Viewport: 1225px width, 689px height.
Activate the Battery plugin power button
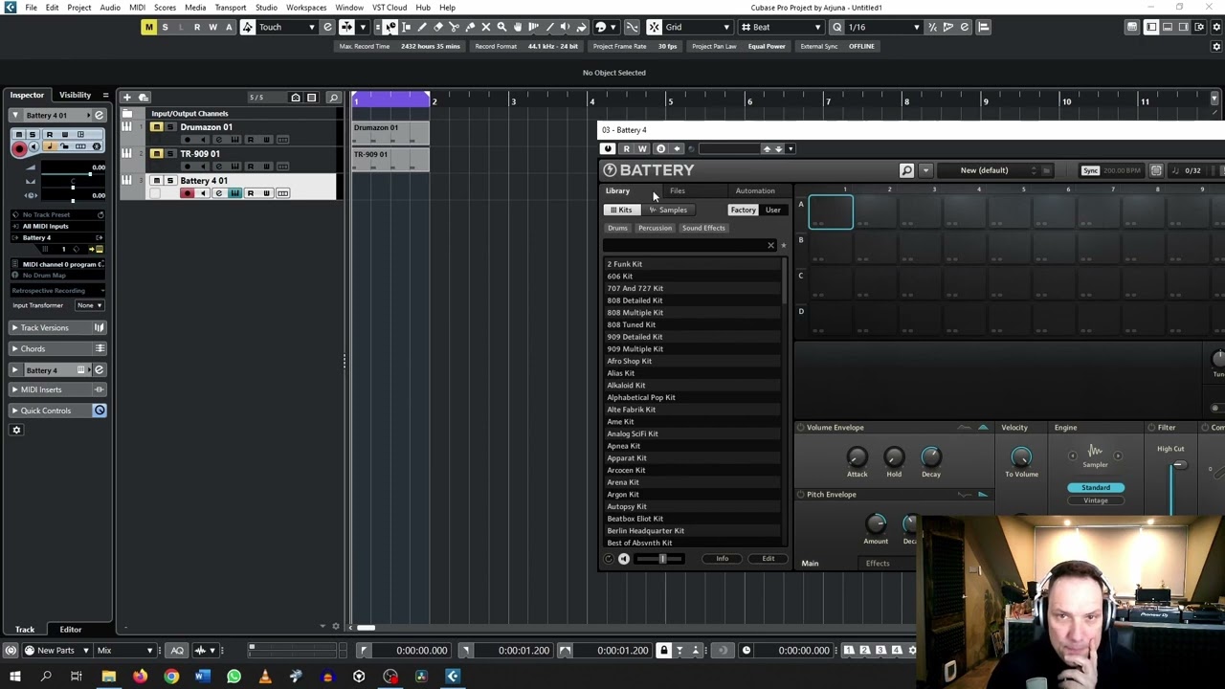(608, 148)
